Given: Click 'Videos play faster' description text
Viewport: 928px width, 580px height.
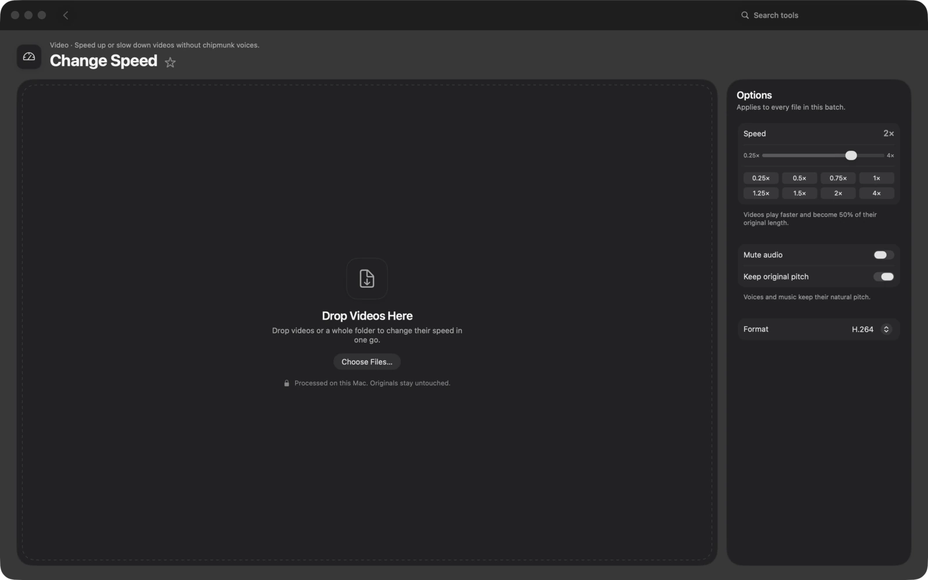Looking at the screenshot, I should click(810, 219).
